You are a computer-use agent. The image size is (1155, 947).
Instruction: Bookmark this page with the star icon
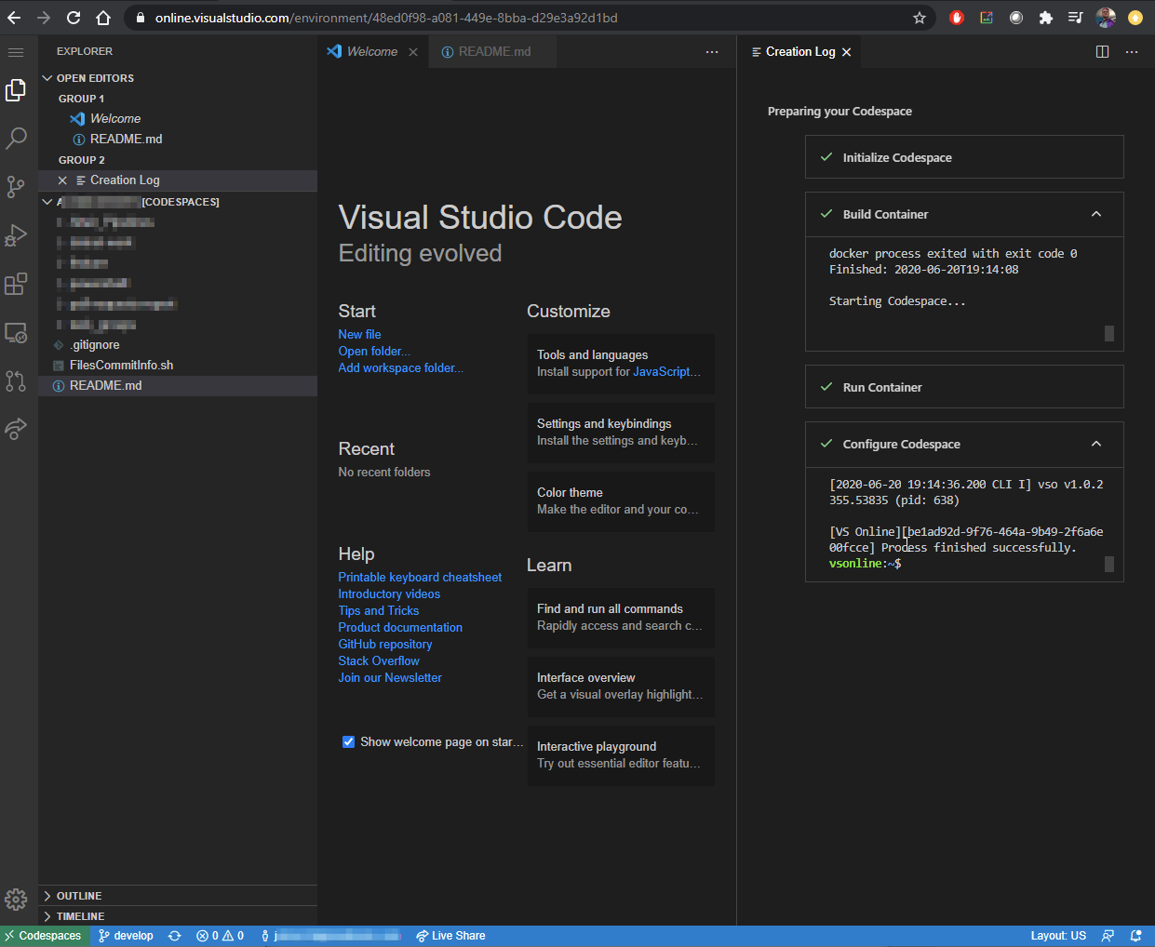click(920, 18)
